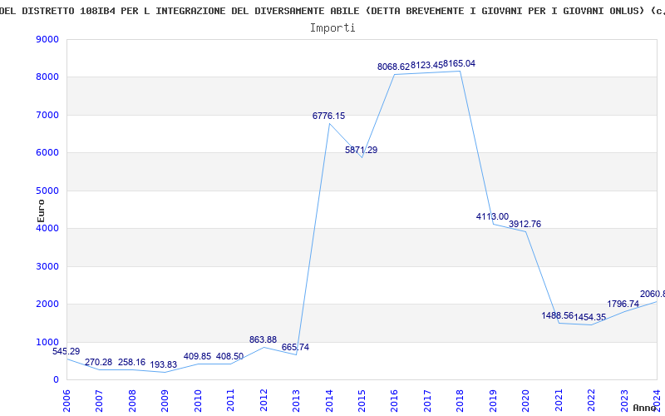This screenshot has width=665, height=416.
Task: Click the 2006 x-axis year label
Action: (x=66, y=400)
